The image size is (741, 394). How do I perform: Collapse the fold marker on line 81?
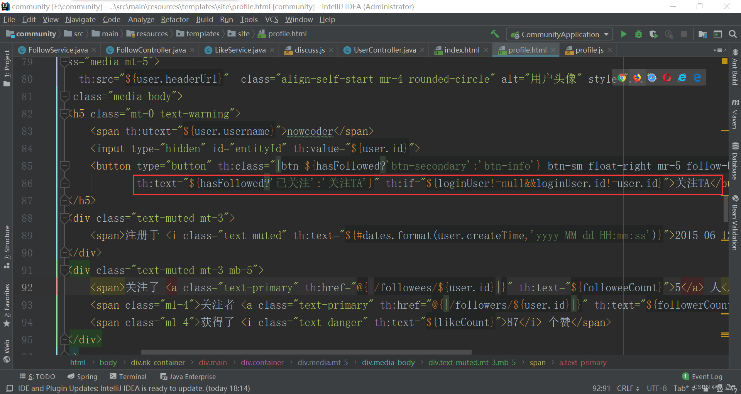click(64, 96)
